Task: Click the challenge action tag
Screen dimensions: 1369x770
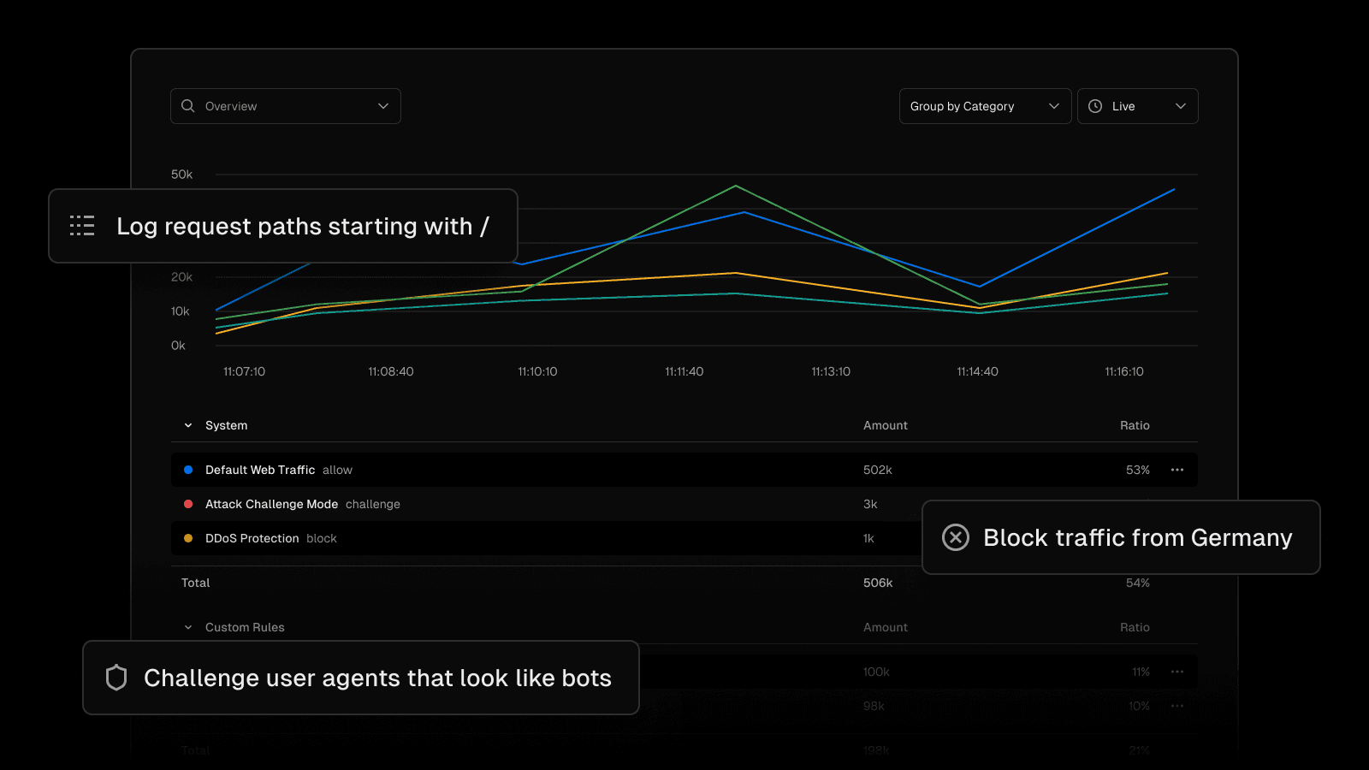Action: point(373,504)
